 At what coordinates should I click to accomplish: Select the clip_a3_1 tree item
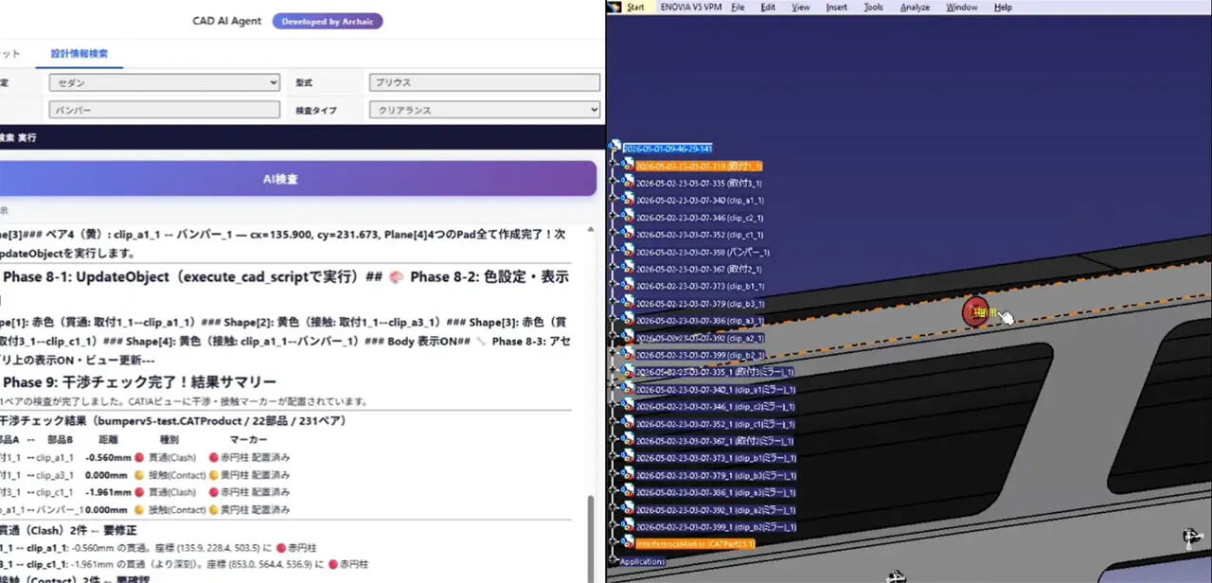(x=700, y=321)
